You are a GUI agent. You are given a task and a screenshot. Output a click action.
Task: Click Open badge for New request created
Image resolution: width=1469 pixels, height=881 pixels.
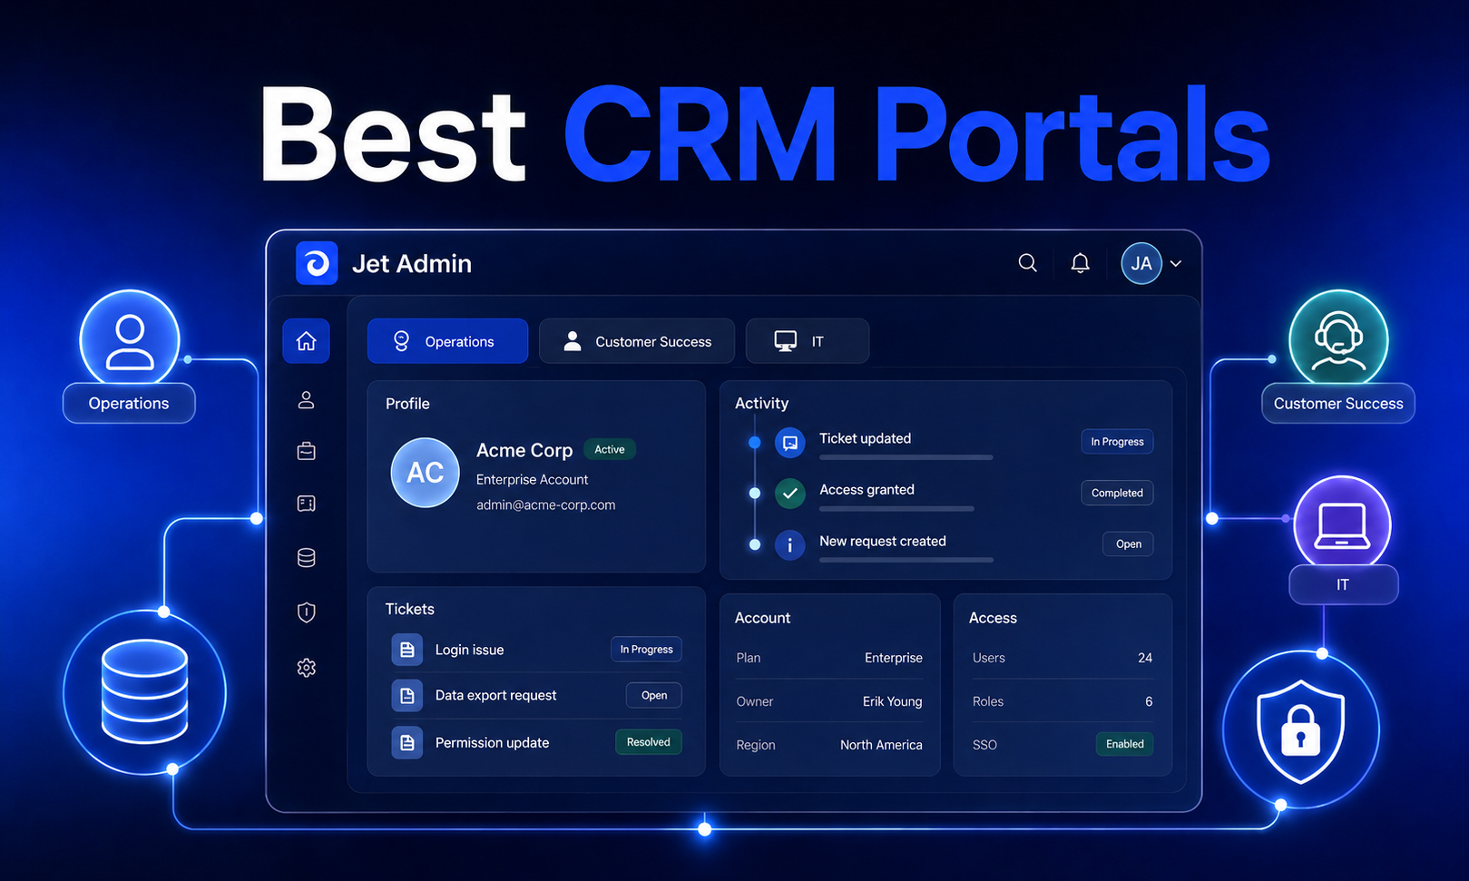[x=1129, y=544]
